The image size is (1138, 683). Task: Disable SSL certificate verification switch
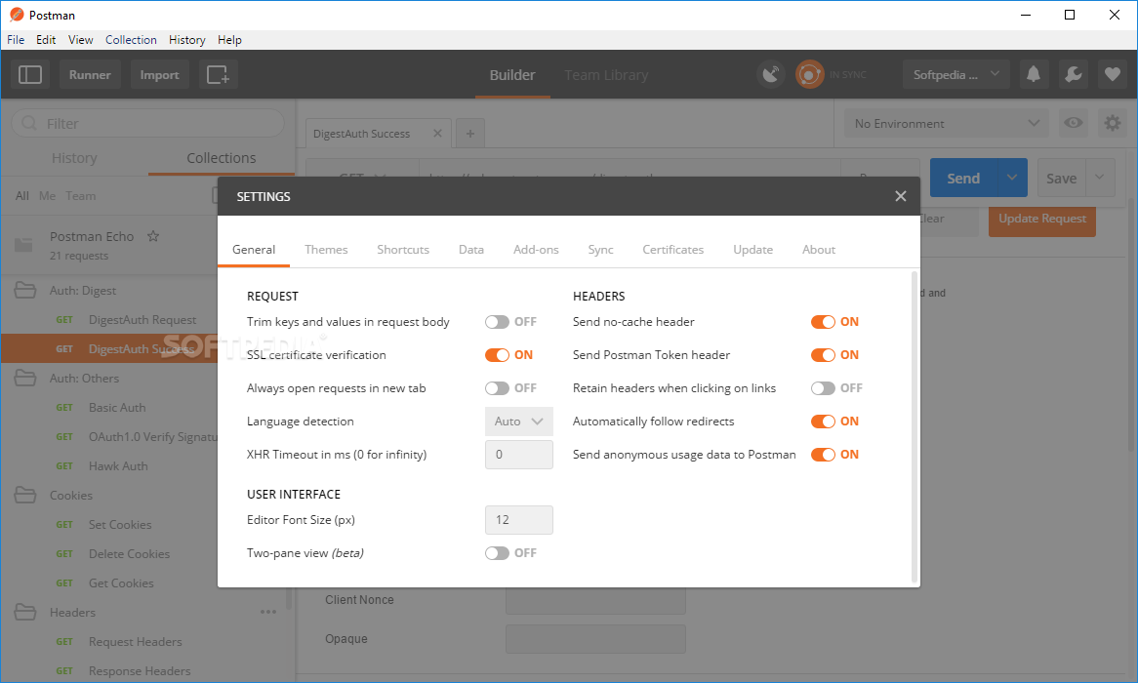497,355
